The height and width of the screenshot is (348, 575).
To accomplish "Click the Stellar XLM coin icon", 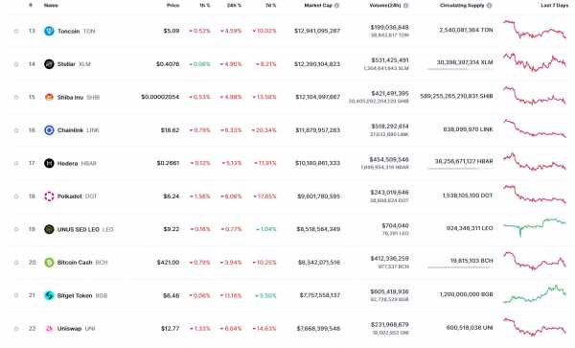I will tap(49, 64).
